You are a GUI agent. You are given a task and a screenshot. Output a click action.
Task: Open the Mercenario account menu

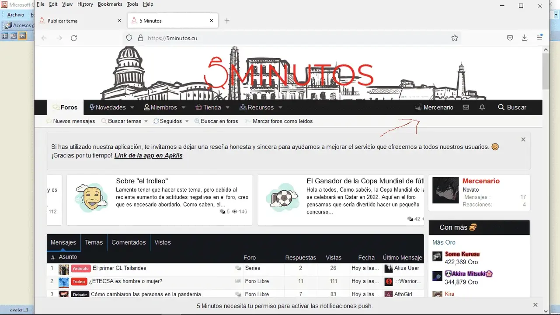pyautogui.click(x=434, y=107)
